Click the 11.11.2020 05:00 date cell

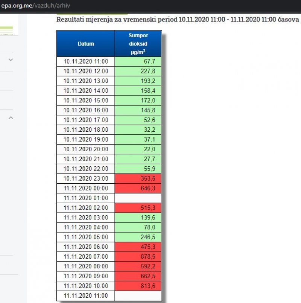86,237
